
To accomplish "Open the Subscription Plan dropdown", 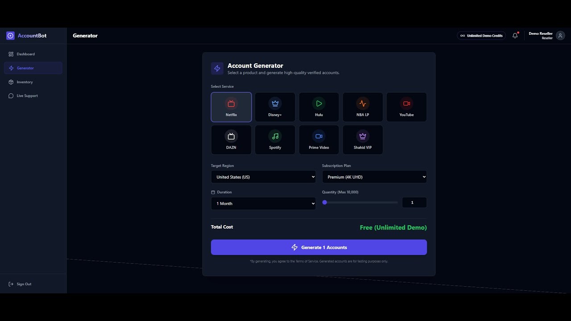I will (374, 177).
